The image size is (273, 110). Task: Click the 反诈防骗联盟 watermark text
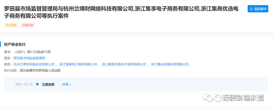pos(243,98)
